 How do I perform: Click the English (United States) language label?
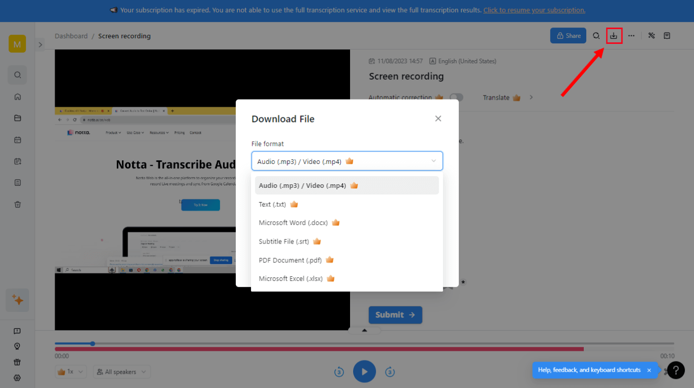467,61
